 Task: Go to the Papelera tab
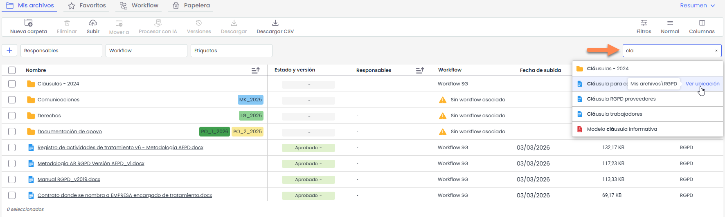click(x=191, y=6)
